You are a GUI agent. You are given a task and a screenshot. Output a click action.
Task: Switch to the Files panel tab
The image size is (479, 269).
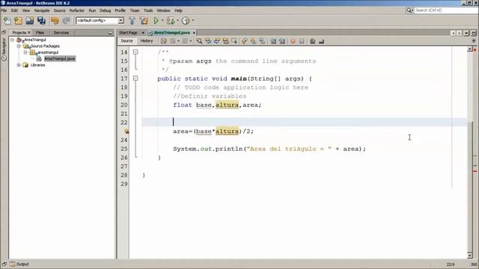click(x=40, y=33)
